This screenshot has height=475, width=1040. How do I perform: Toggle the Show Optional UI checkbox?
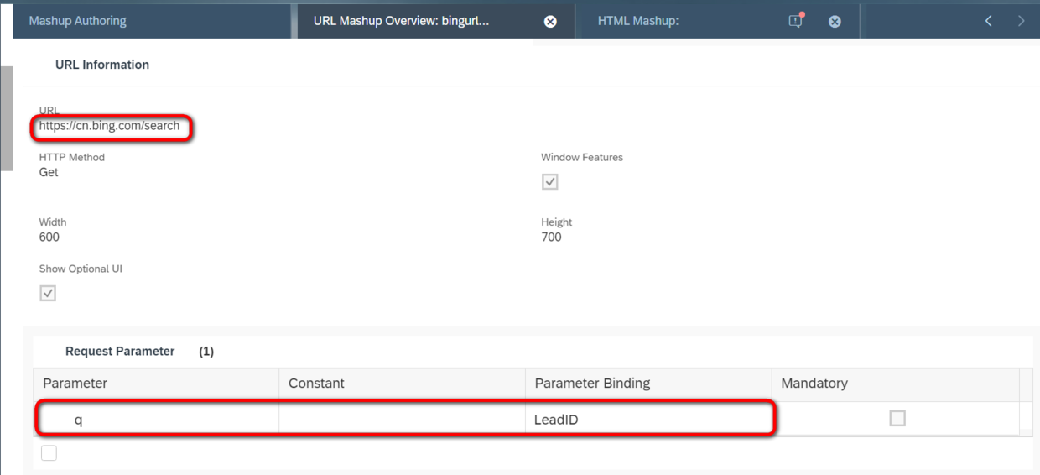(x=48, y=293)
